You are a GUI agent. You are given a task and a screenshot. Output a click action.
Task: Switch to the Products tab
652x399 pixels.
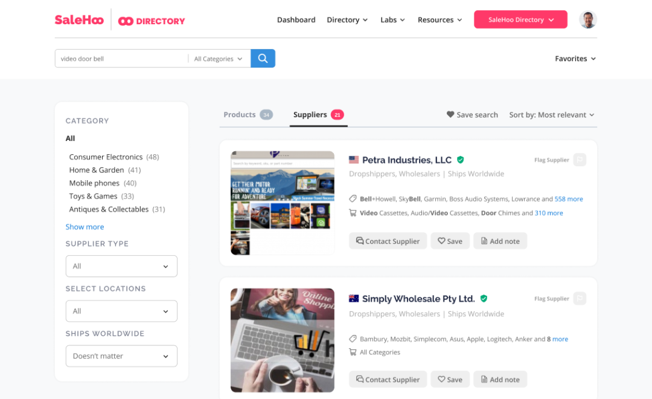click(x=248, y=115)
